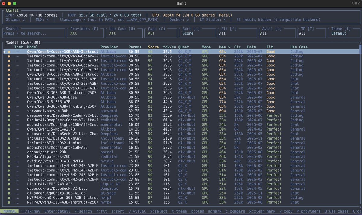
Task: Click the green dot beside ai-sage/GigaChat3-10B-A1.8B
Action: pyautogui.click(x=9, y=193)
